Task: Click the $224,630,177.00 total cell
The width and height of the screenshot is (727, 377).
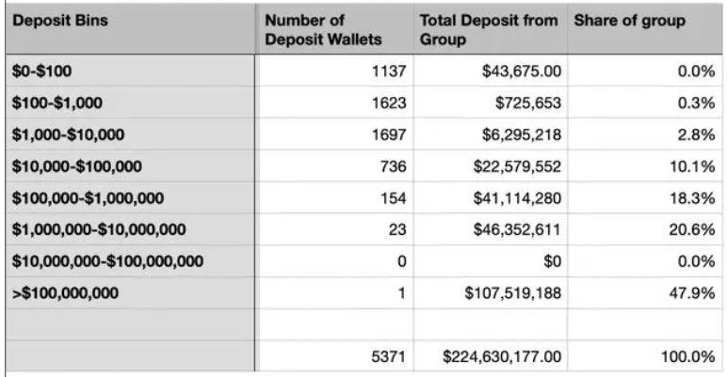Action: point(490,356)
